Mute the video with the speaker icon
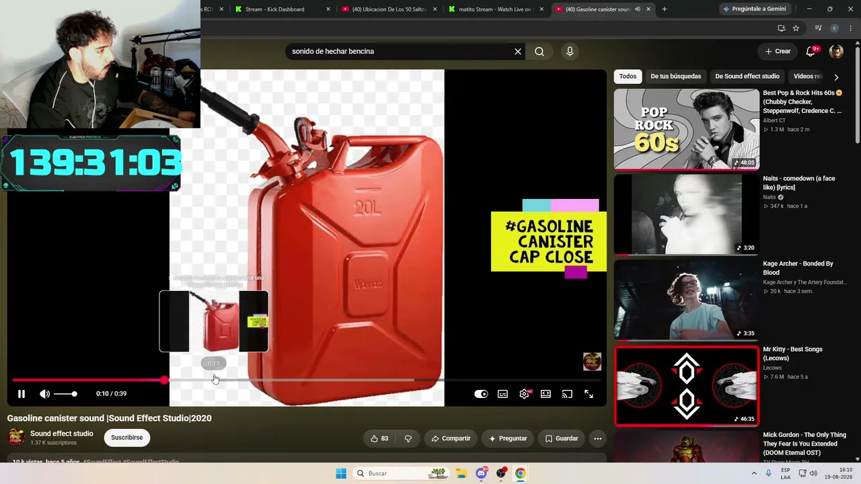Viewport: 861px width, 484px height. (x=44, y=394)
